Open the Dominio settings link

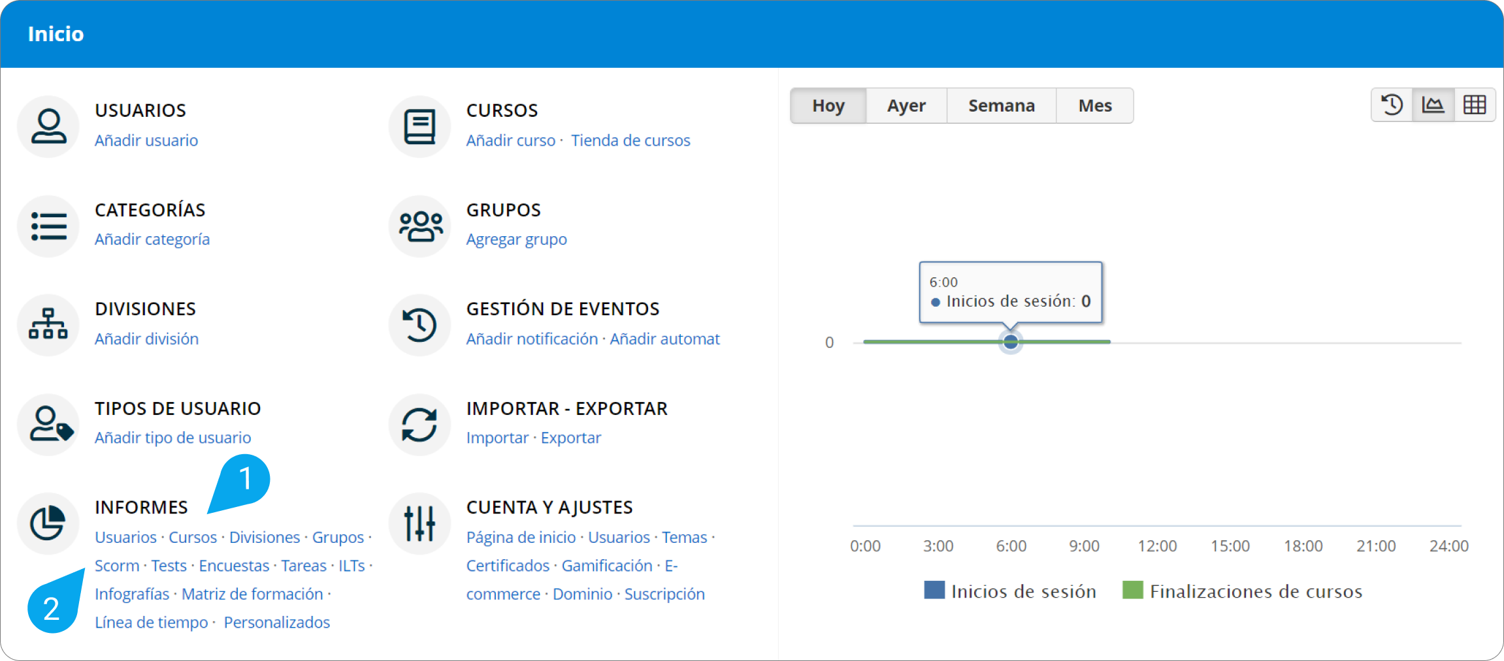pyautogui.click(x=583, y=594)
